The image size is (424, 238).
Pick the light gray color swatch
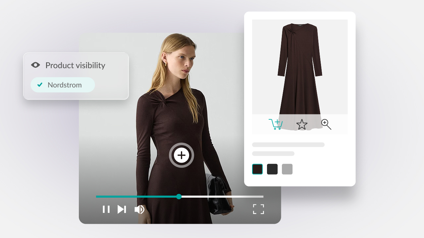tap(287, 169)
